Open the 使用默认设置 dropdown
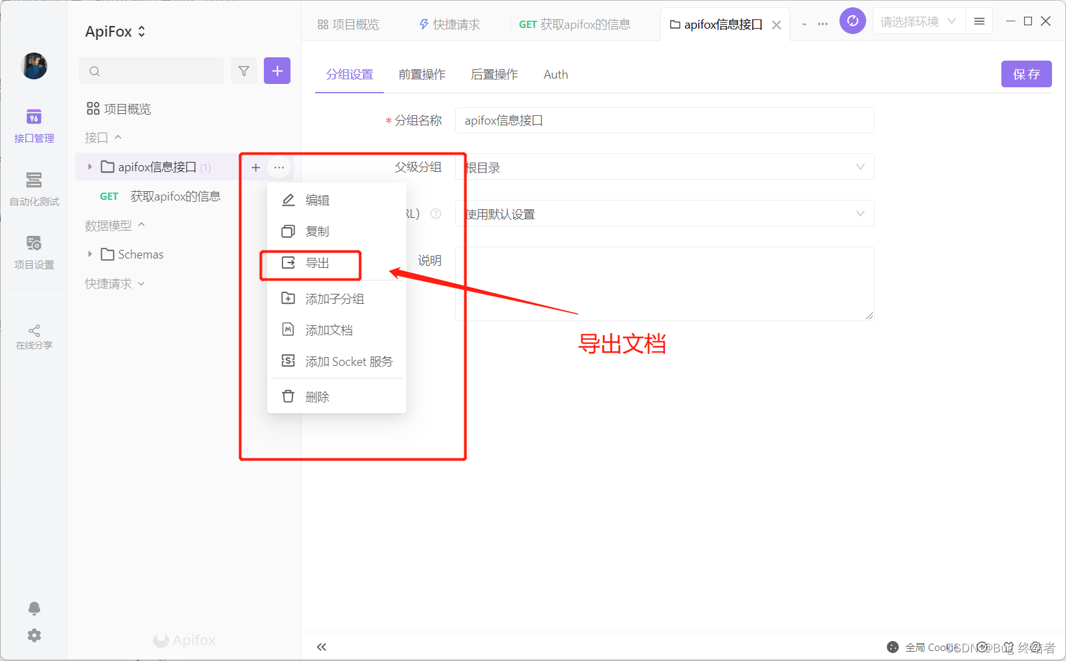Screen dimensions: 1066x661 tap(664, 214)
